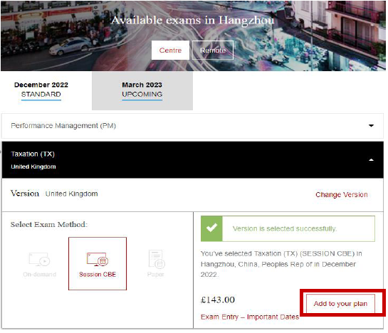Click Add to your plan button
The image size is (388, 333).
(x=340, y=304)
